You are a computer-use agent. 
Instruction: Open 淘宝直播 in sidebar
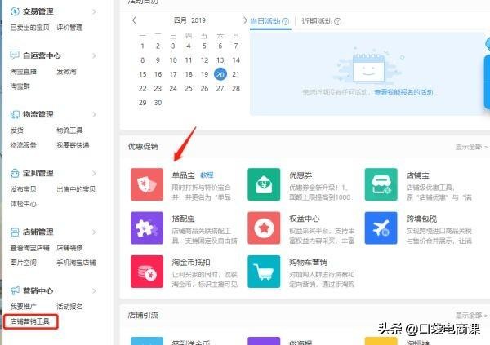click(23, 72)
